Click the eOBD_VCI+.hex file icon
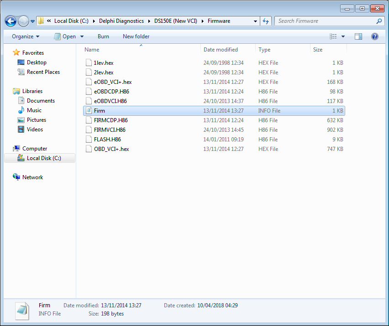The height and width of the screenshot is (326, 389). tap(89, 82)
